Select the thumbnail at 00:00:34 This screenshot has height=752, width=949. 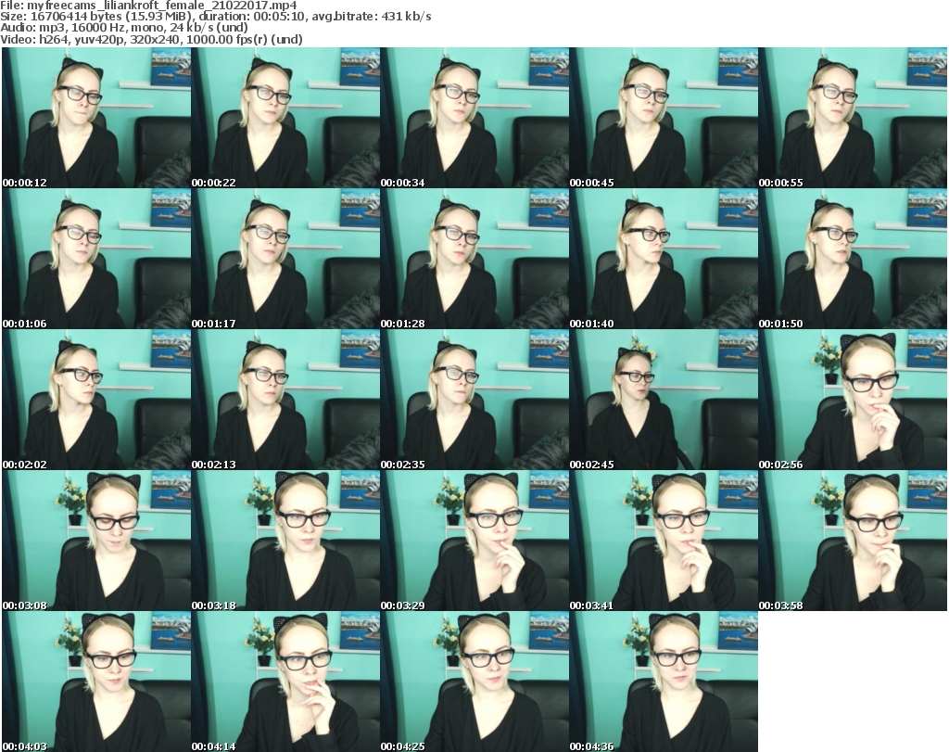click(x=474, y=118)
